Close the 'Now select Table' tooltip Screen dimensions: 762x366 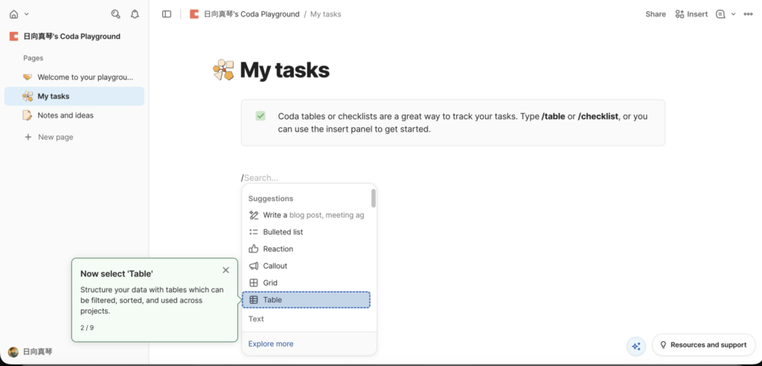tap(225, 270)
